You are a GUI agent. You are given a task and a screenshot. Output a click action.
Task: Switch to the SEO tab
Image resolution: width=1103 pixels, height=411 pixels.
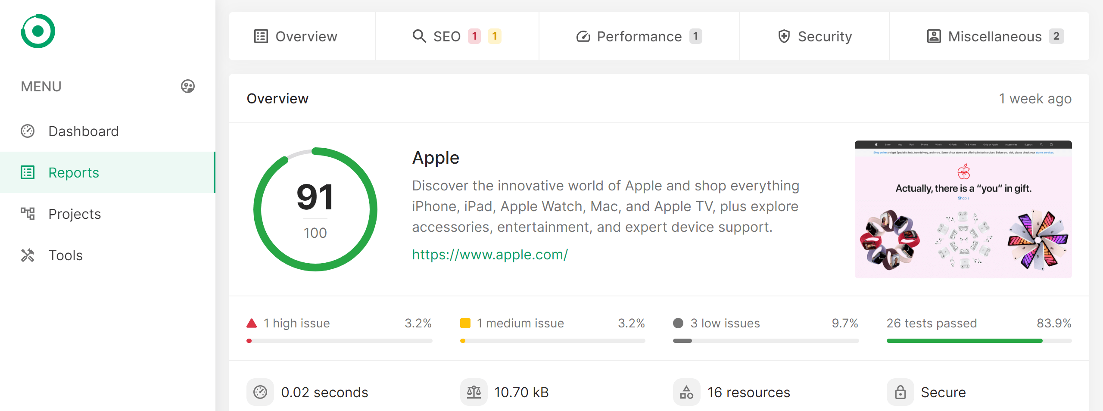click(x=457, y=36)
